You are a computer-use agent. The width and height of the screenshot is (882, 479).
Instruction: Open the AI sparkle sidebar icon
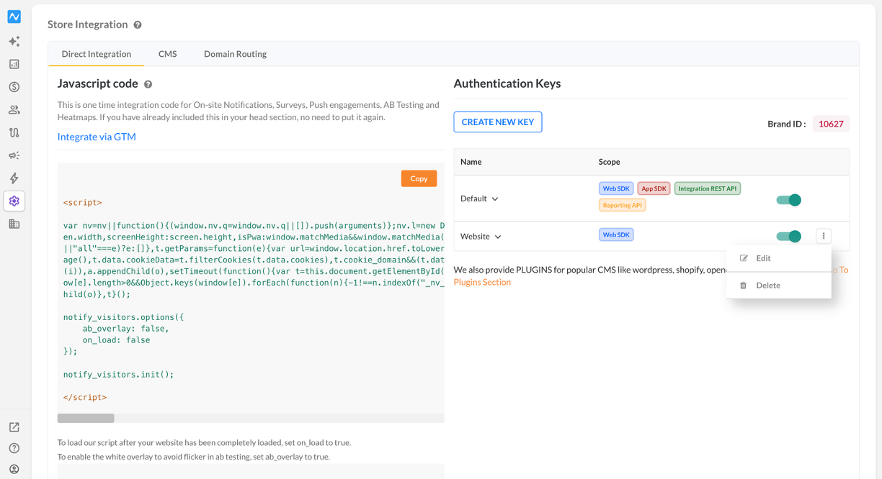pos(14,42)
